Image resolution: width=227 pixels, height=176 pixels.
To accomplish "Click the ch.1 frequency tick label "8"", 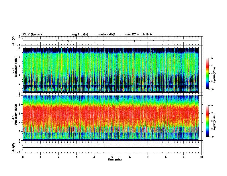I will [20, 57].
